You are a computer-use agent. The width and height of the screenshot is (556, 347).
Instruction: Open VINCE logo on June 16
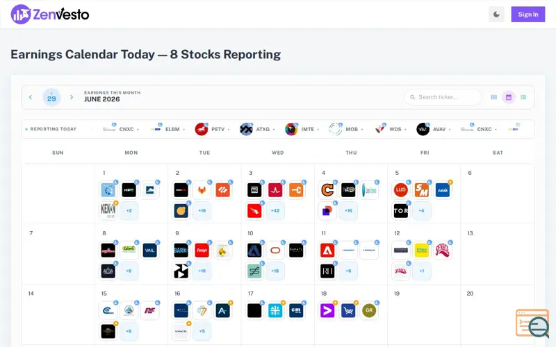[x=181, y=331]
